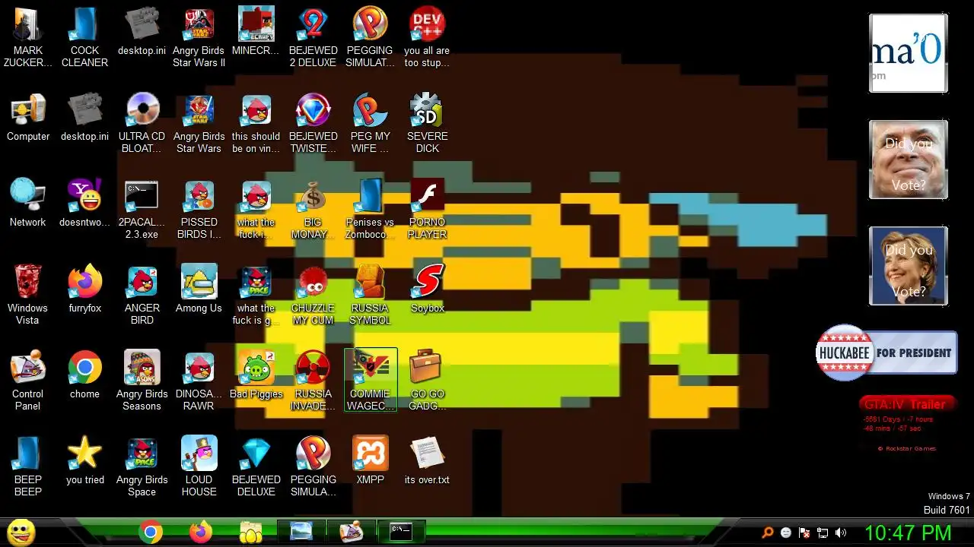Open the ANGER BIRD shortcut
The width and height of the screenshot is (974, 547).
142,295
